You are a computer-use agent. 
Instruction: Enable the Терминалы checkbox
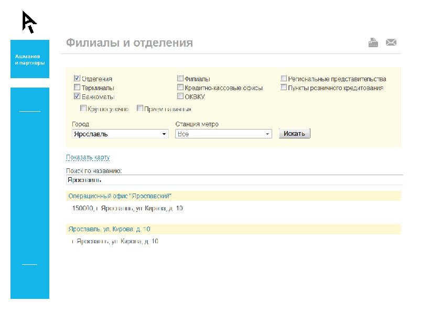77,87
